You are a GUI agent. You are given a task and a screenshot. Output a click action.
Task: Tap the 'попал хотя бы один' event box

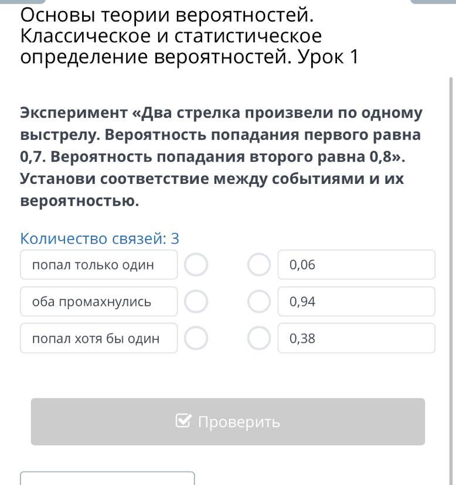click(x=98, y=338)
